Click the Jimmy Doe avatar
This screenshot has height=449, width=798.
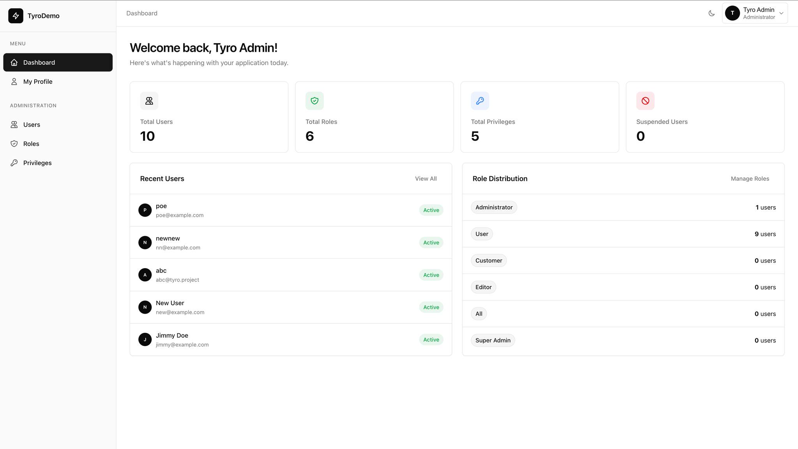(x=145, y=339)
